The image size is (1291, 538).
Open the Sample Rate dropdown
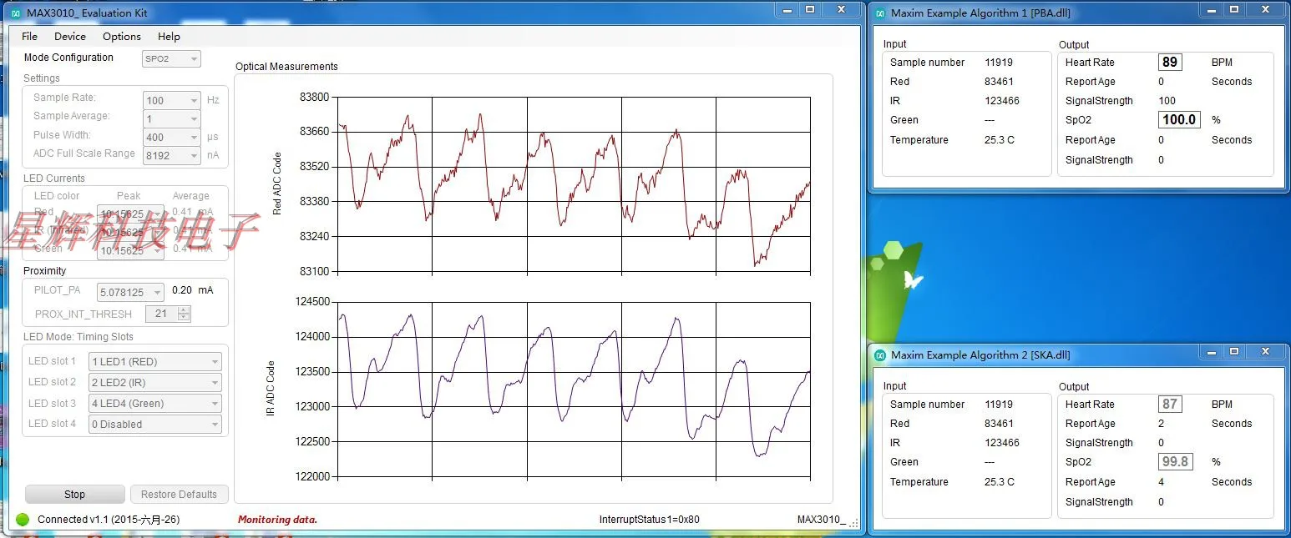tap(172, 100)
